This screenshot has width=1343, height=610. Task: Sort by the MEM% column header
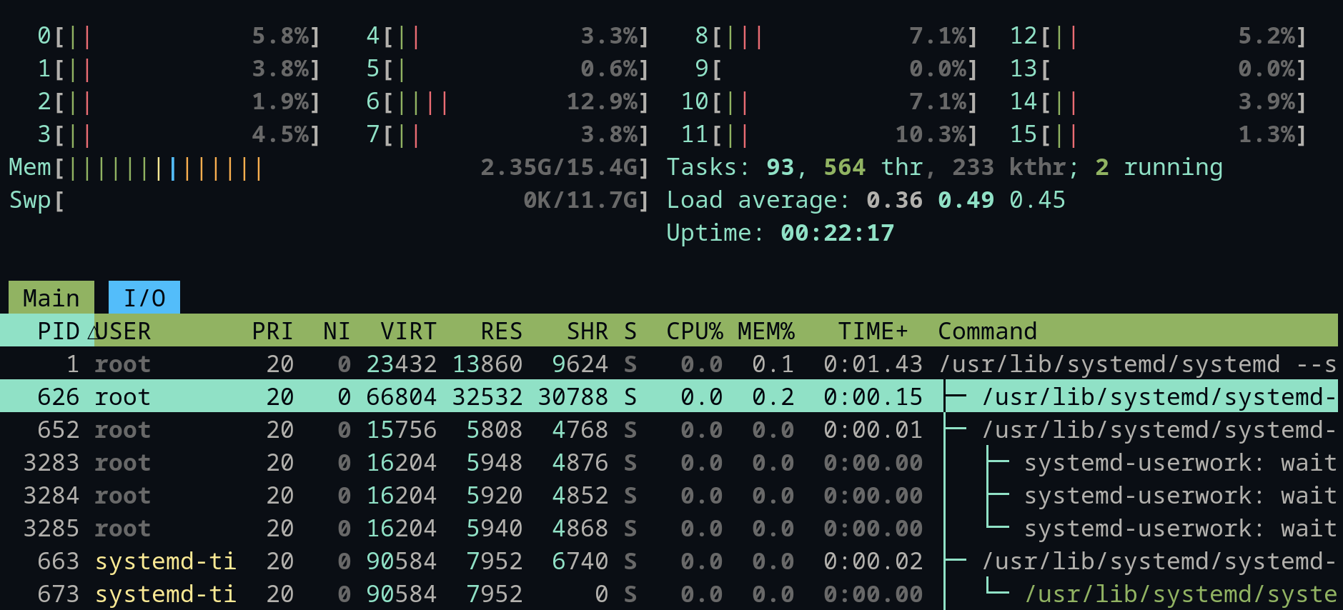point(765,331)
